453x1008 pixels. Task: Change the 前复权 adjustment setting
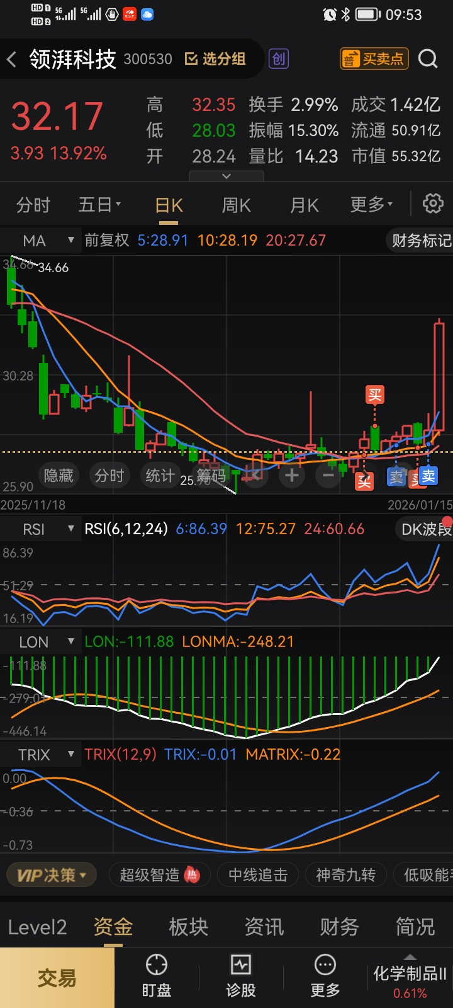107,240
